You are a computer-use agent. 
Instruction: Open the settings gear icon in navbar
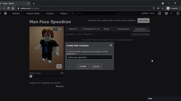point(178,13)
